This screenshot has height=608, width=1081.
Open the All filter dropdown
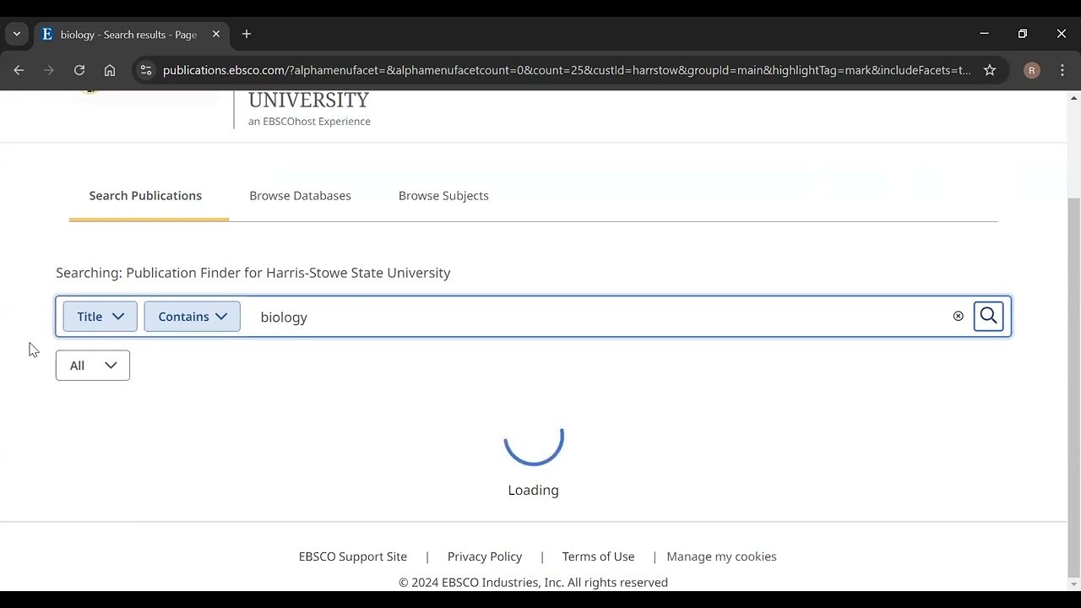click(93, 366)
